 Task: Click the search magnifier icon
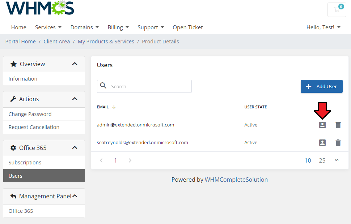coord(103,85)
